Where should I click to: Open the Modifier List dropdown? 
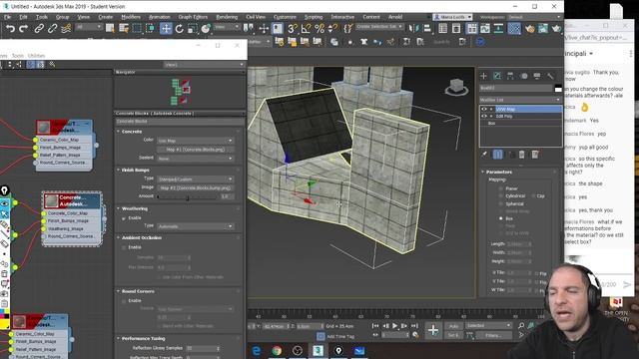pyautogui.click(x=521, y=100)
